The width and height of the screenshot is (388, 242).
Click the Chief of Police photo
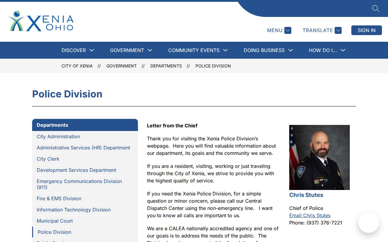(319, 157)
